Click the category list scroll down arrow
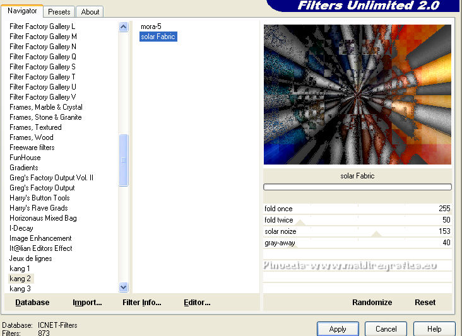This screenshot has height=336, width=462. click(124, 287)
